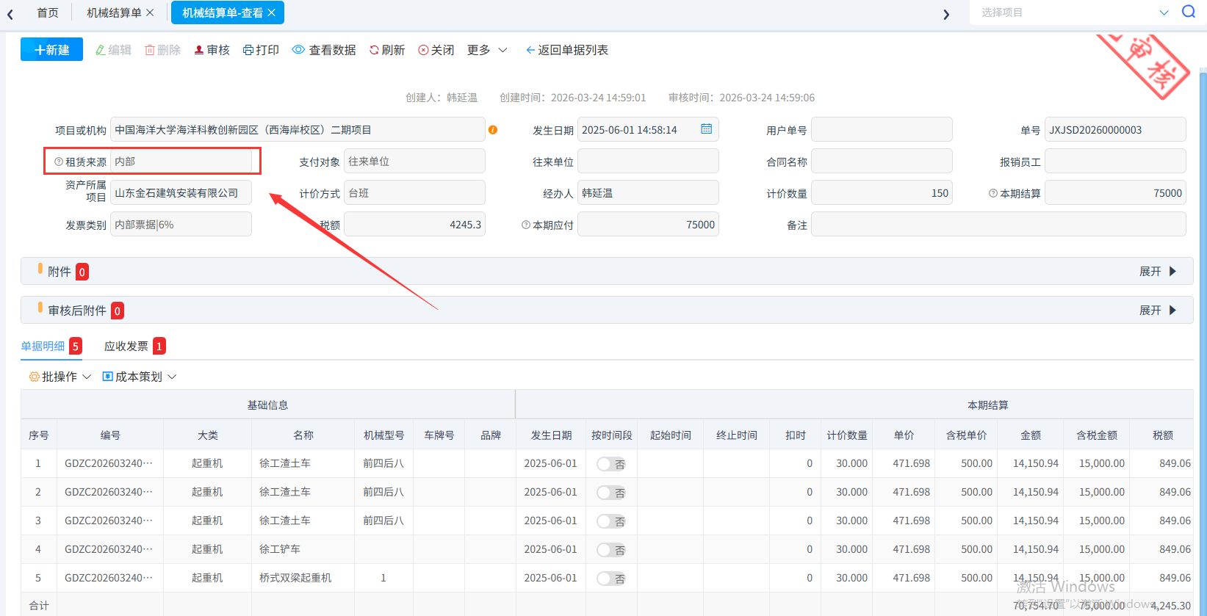Click 返回单据列表 link
This screenshot has height=616, width=1207.
pyautogui.click(x=567, y=50)
